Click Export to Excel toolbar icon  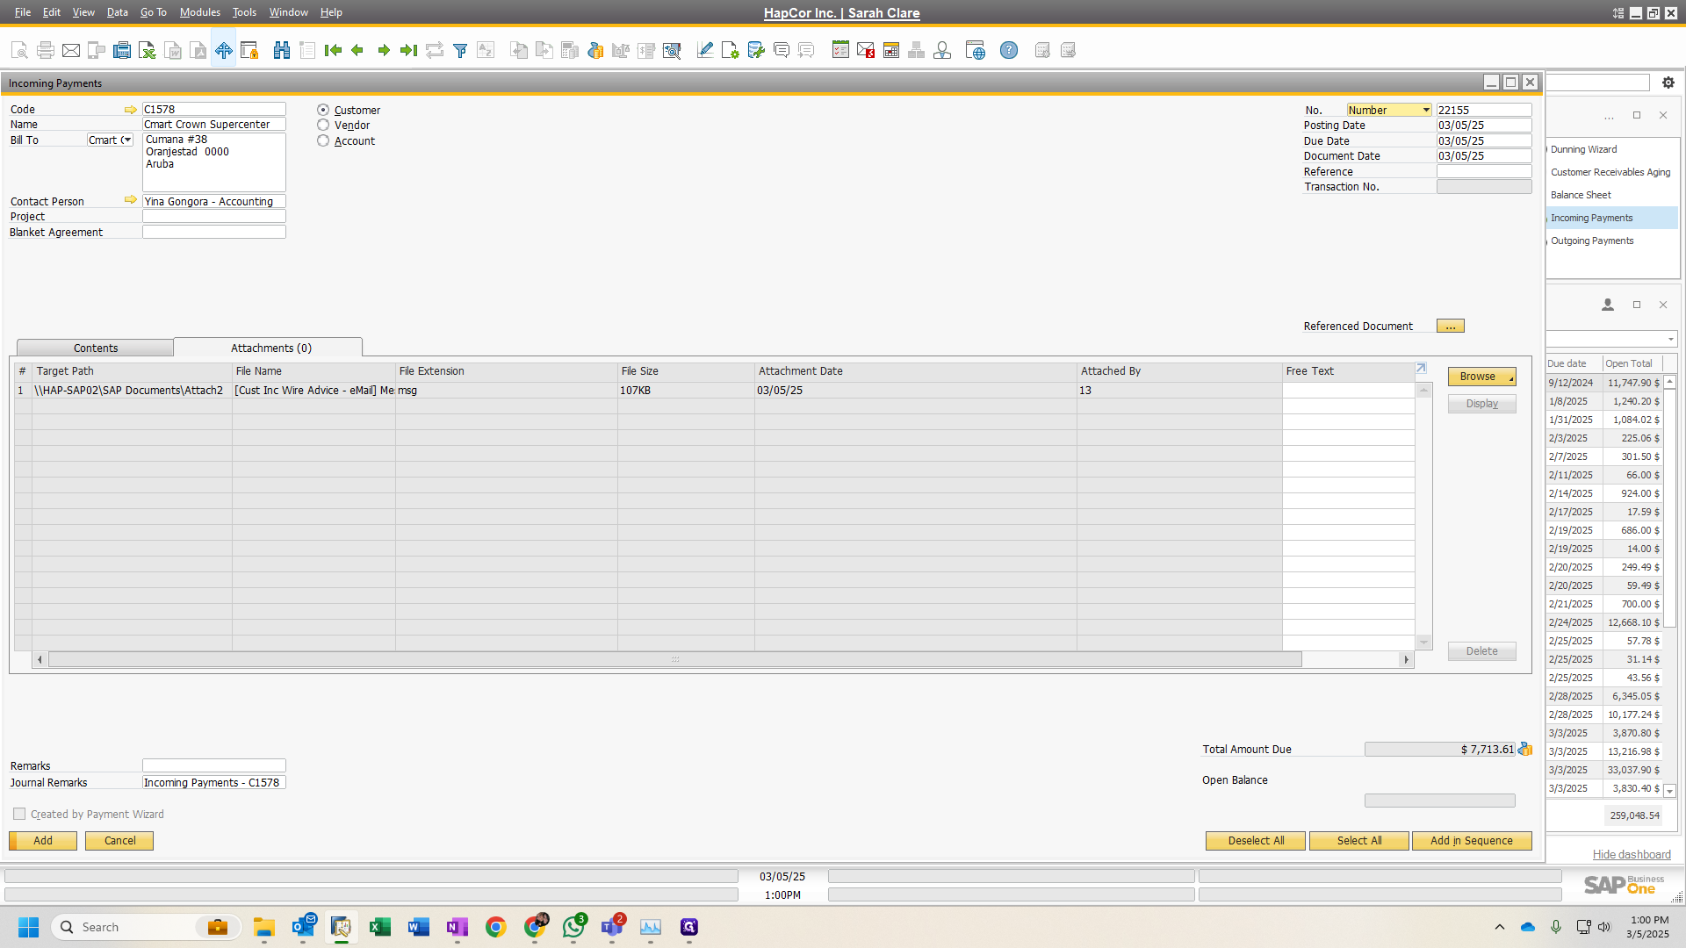tap(148, 50)
